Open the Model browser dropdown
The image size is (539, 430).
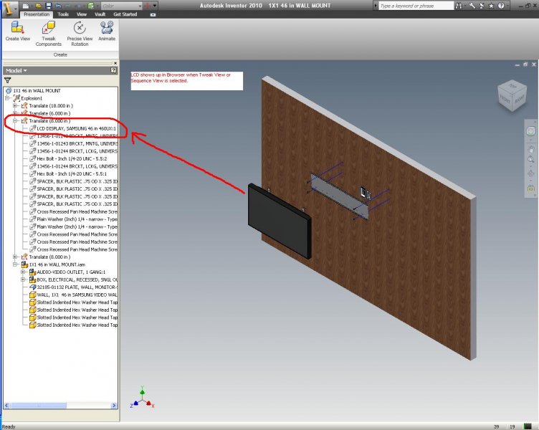point(16,70)
